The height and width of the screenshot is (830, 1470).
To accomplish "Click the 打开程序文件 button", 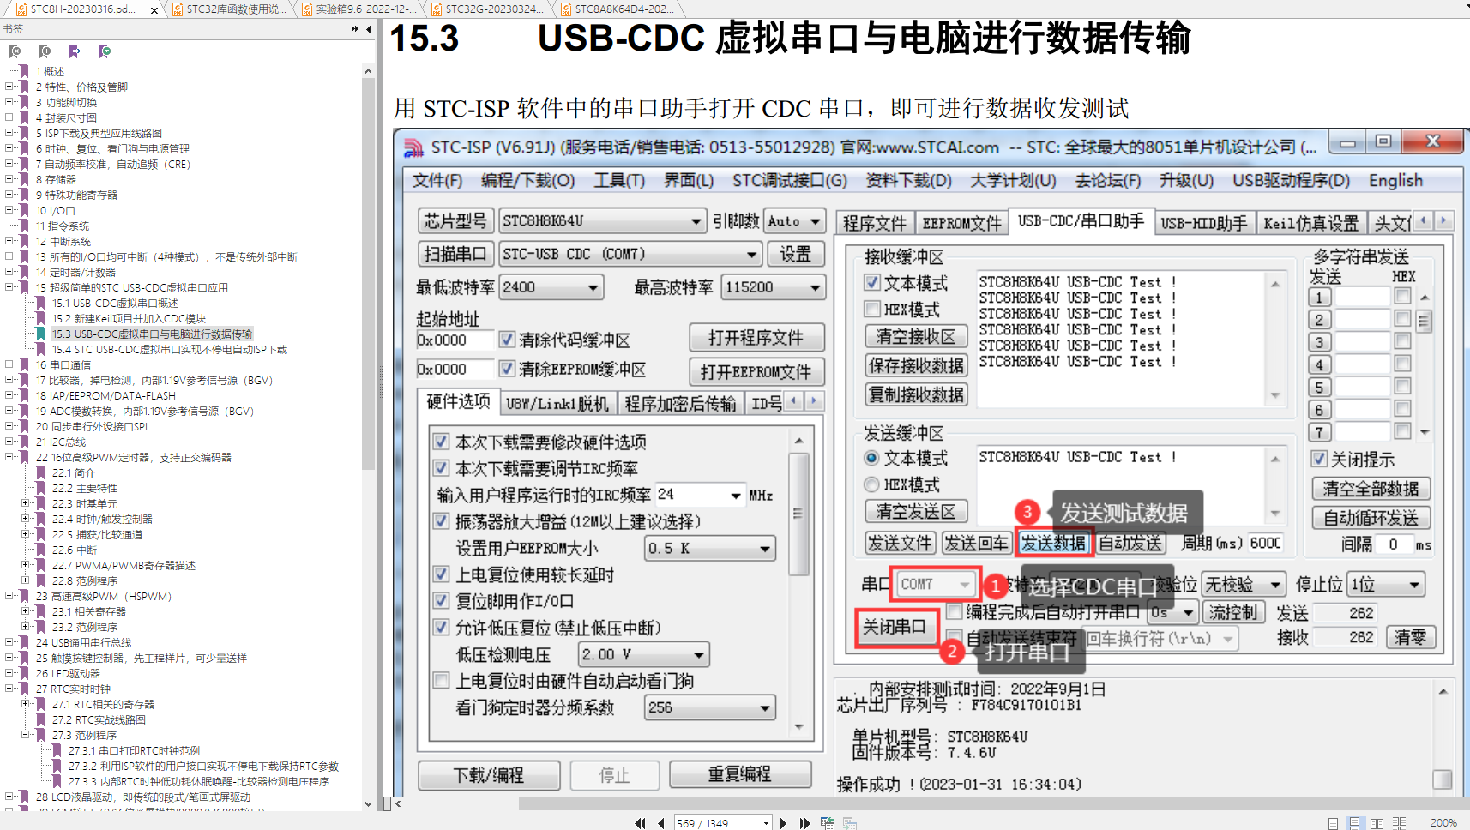I will click(x=756, y=338).
